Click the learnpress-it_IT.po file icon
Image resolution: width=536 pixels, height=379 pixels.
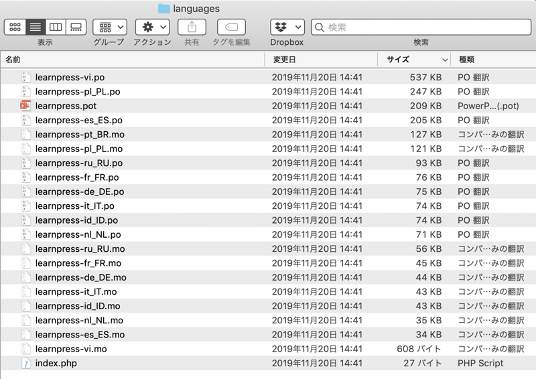26,206
